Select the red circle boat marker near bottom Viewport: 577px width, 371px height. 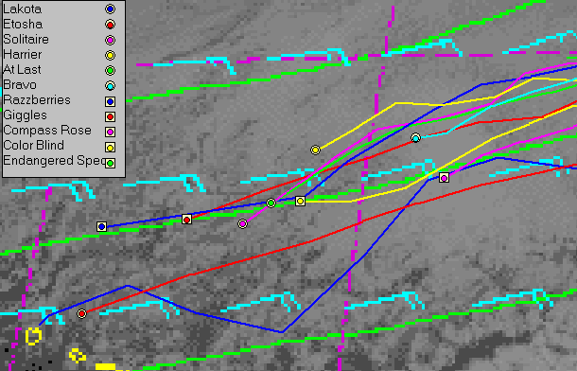click(81, 313)
